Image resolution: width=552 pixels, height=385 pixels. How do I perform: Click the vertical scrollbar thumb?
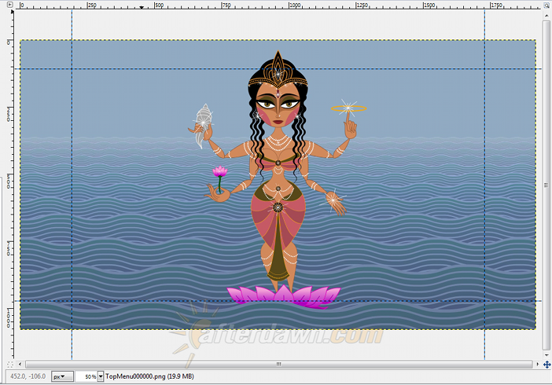546,185
